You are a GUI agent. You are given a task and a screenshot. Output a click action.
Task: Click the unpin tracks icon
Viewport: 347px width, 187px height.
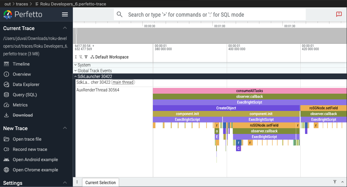(81, 57)
